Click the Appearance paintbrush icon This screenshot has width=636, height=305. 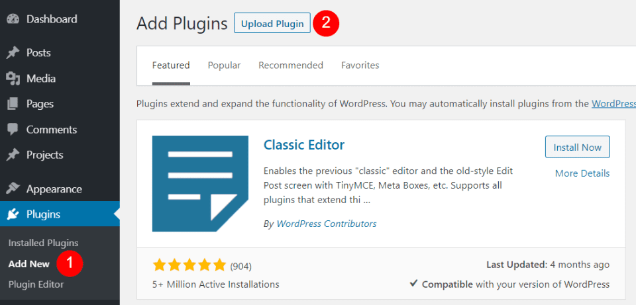tap(13, 189)
